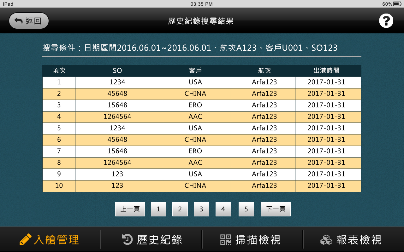This screenshot has height=252, width=404.
Task: Select row 10 with customer CHINA
Action: (x=195, y=186)
